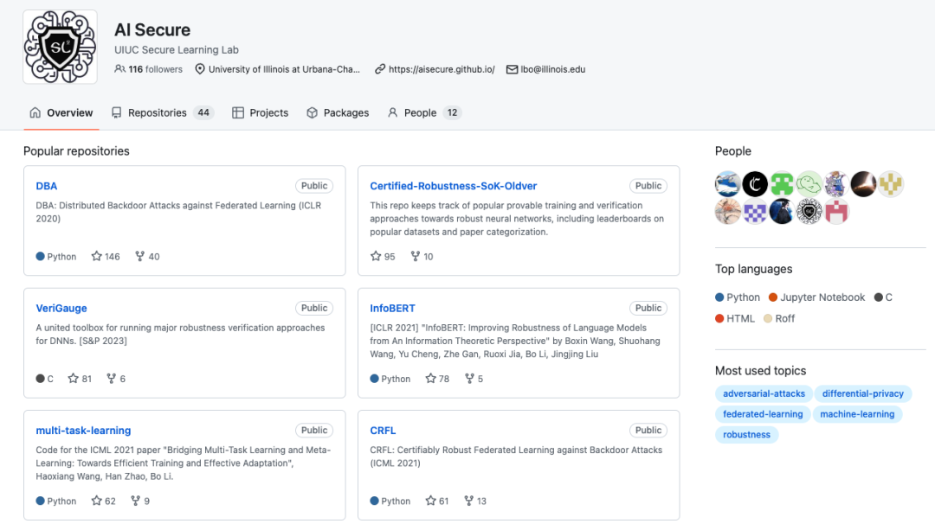Click the People person icon in tab bar
Image resolution: width=935 pixels, height=530 pixels.
392,112
